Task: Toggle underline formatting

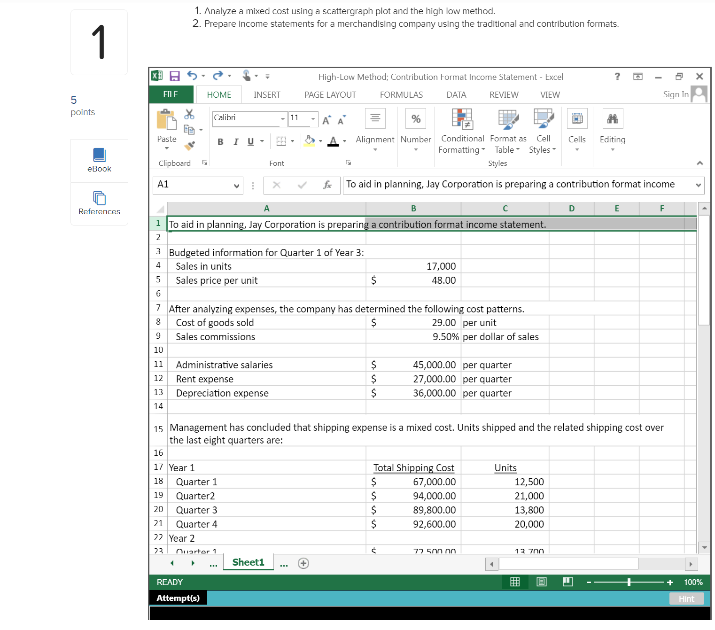Action: [x=250, y=141]
